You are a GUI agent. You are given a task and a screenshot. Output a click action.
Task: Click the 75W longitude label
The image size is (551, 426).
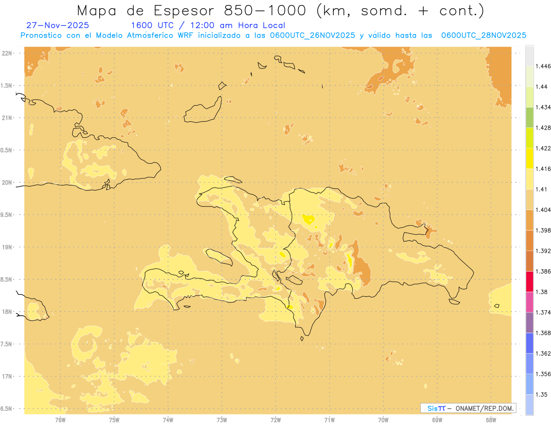[114, 420]
